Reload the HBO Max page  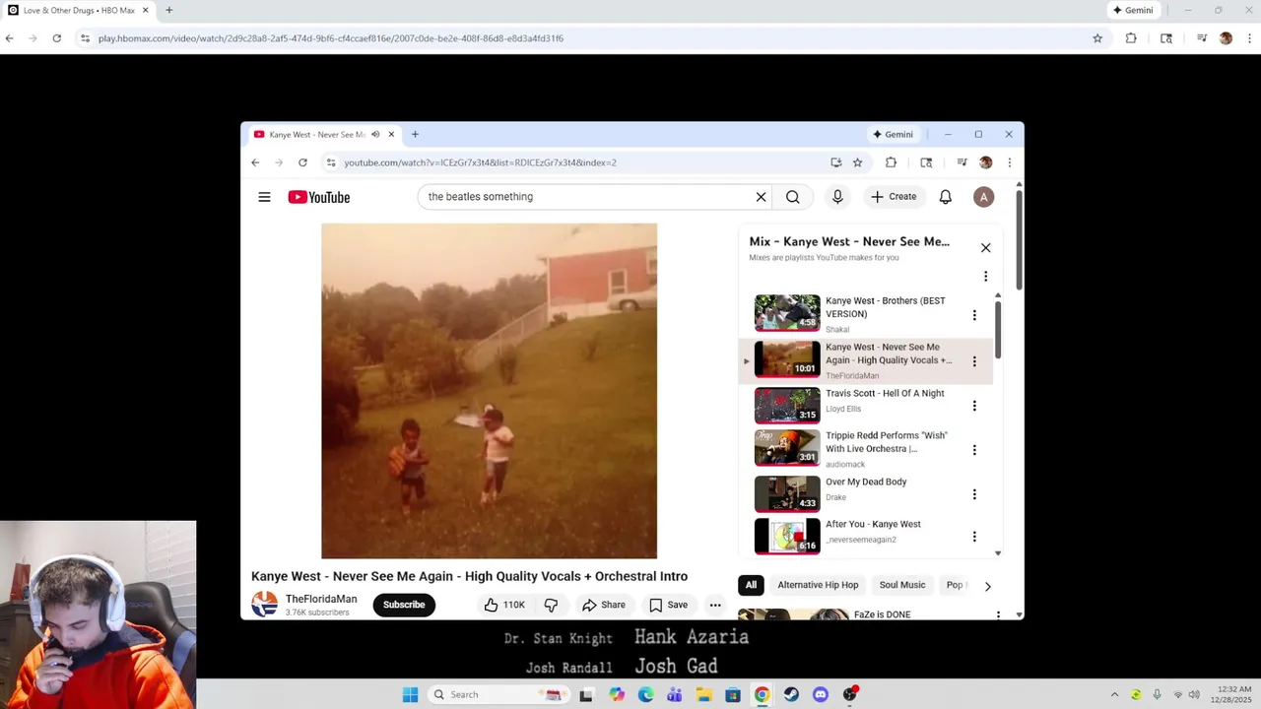(x=56, y=38)
